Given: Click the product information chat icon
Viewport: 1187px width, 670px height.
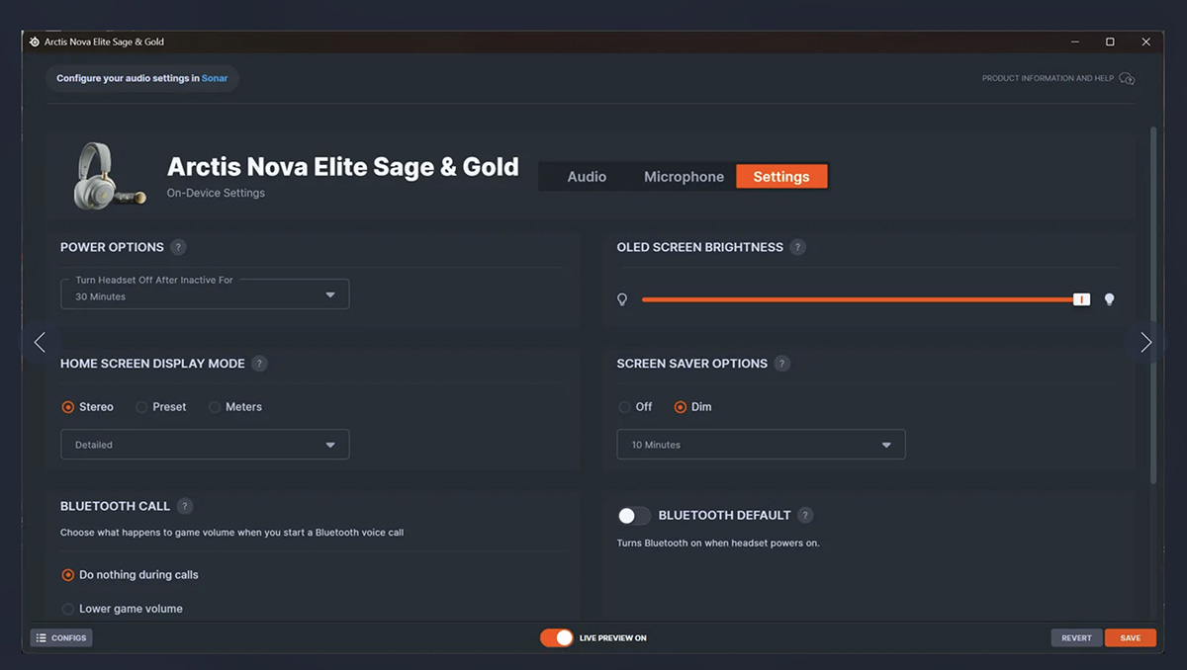Looking at the screenshot, I should (x=1127, y=78).
